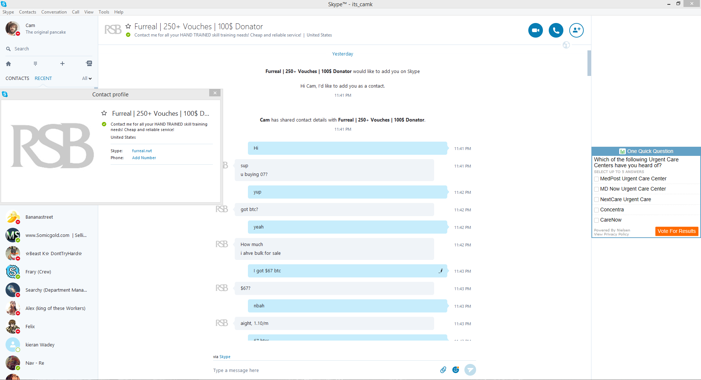Click the 'i ahve bulk for sale' message
Viewport: 701px width, 380px height.
click(261, 253)
